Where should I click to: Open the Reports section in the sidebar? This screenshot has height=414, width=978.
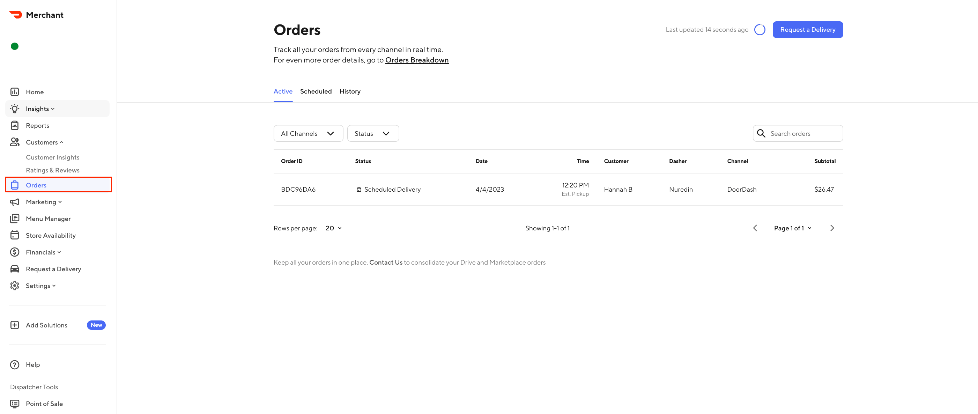(x=37, y=125)
